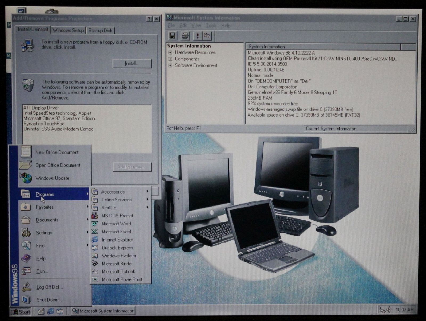Click Print icon in System Information toolbar
This screenshot has height=321, width=426.
pos(185,36)
